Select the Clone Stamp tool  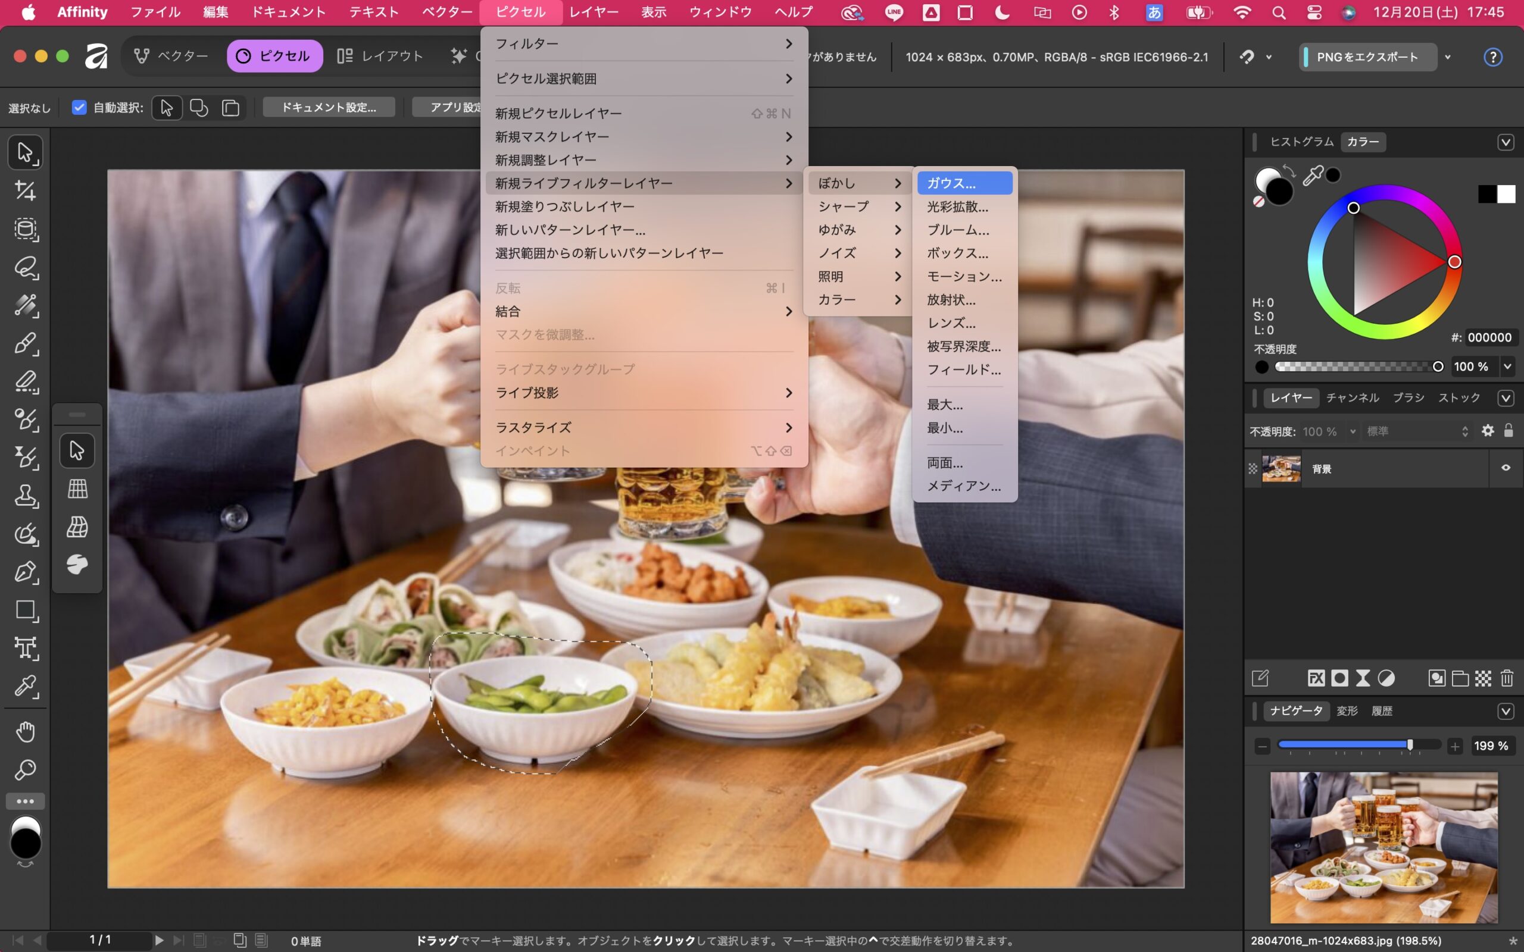click(x=25, y=496)
